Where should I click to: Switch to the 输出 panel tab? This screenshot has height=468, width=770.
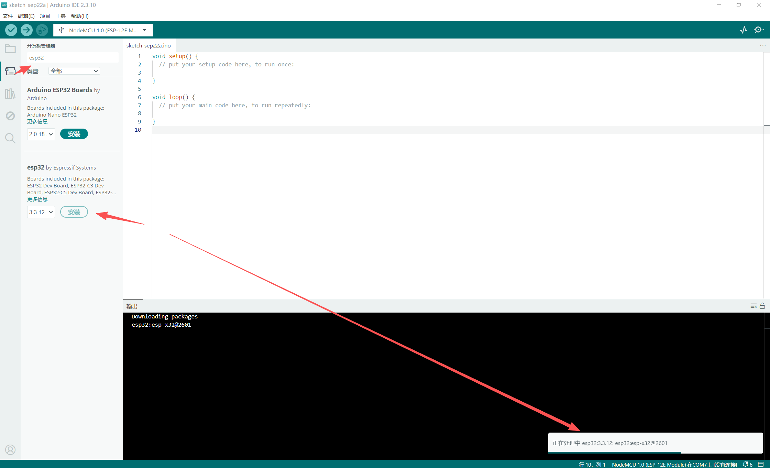[x=132, y=306]
